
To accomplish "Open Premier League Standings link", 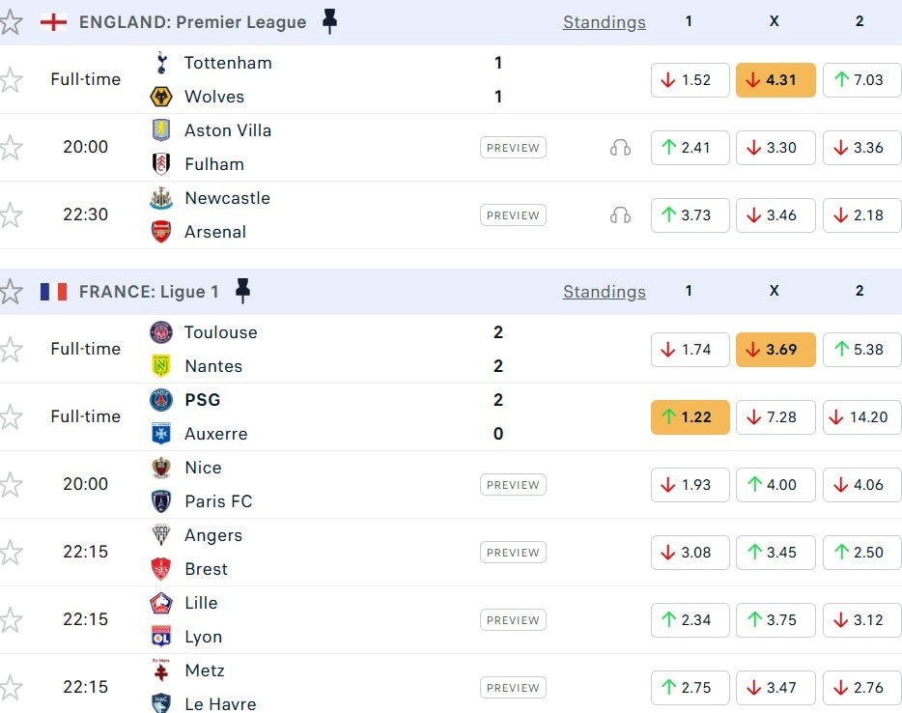I will 605,22.
